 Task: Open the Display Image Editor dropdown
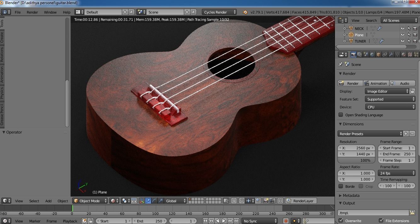coord(387,91)
